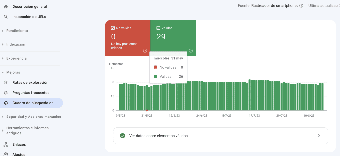Click the help icon in the Válidas card

tap(191, 51)
